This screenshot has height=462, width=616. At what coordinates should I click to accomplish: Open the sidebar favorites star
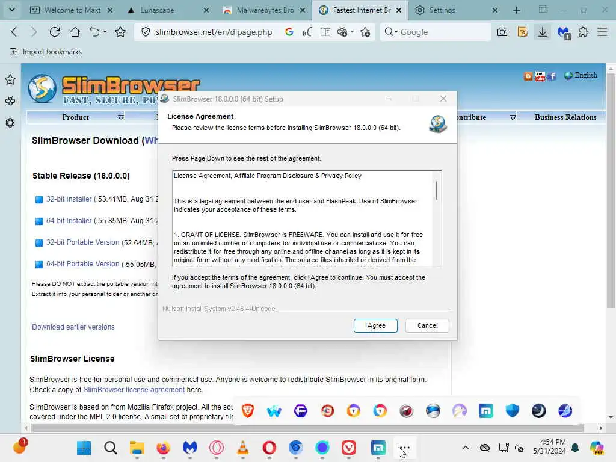point(10,80)
